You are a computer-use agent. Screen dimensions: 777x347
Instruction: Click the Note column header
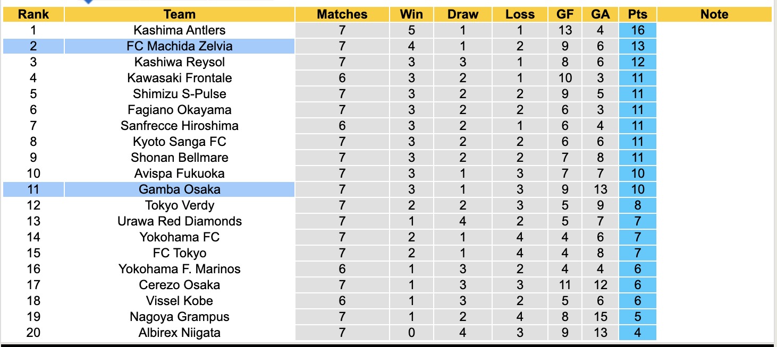coord(714,14)
